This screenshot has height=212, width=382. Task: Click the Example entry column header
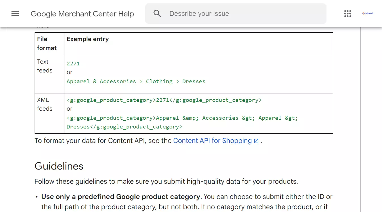pyautogui.click(x=88, y=39)
